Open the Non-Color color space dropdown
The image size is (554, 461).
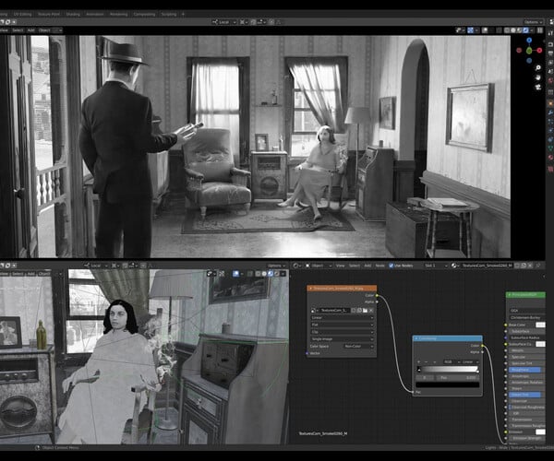point(358,347)
